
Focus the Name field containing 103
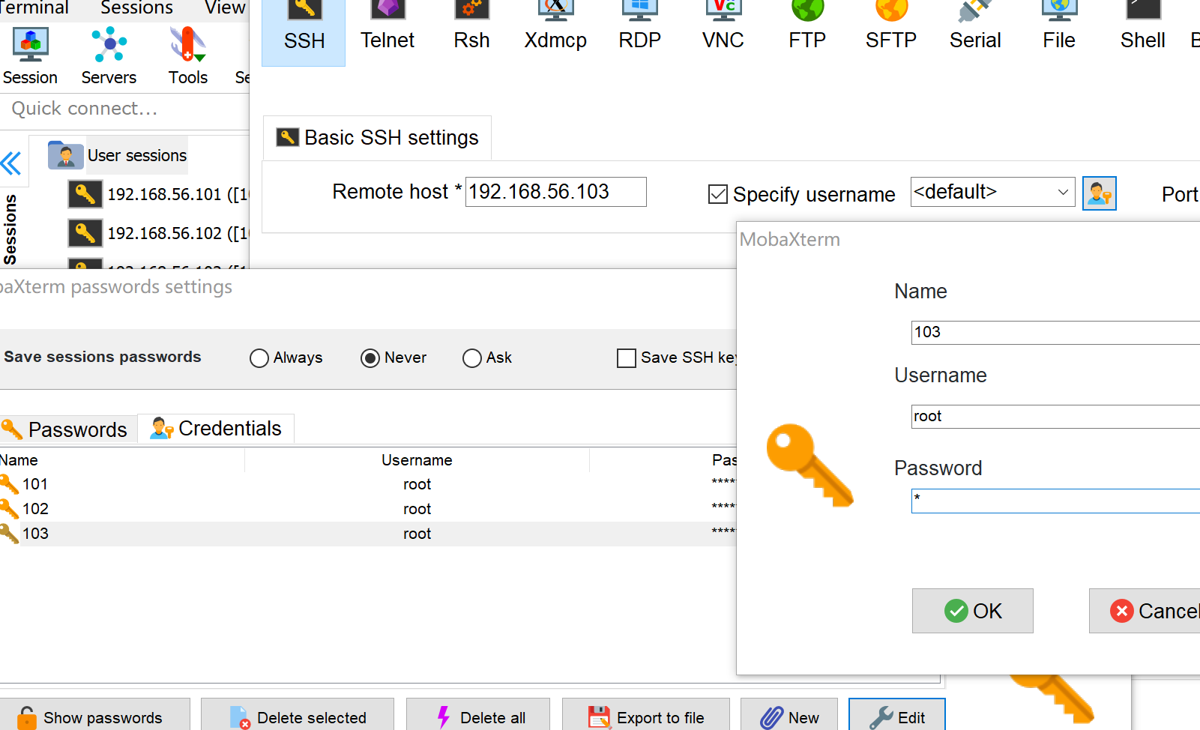point(1055,332)
